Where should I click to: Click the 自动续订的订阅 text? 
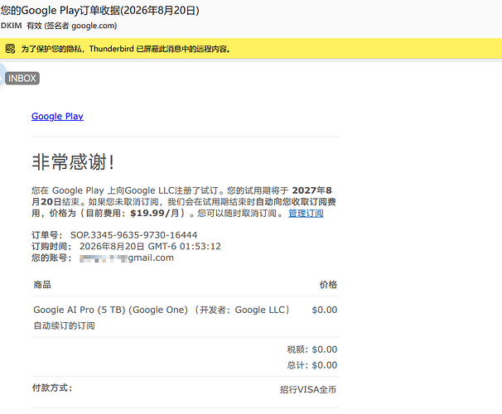pyautogui.click(x=65, y=325)
